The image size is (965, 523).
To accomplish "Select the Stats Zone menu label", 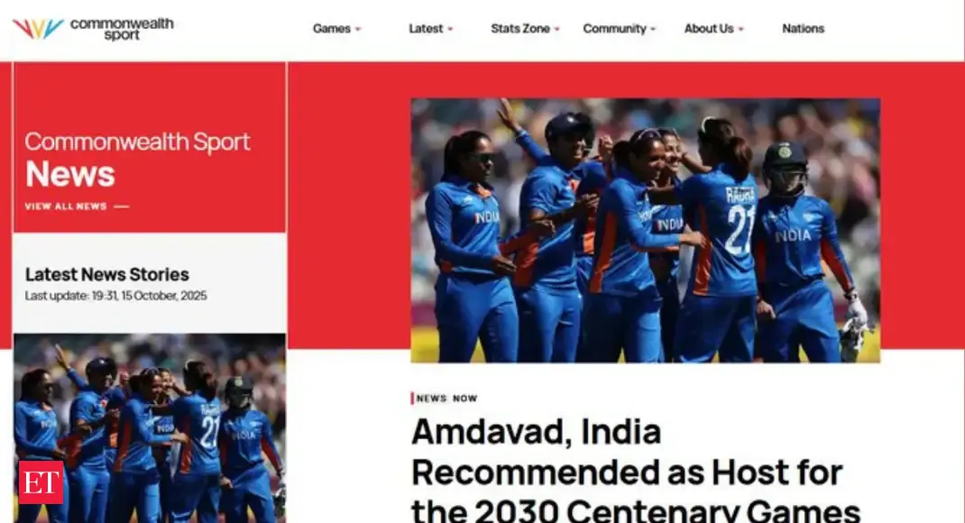I will [x=520, y=28].
